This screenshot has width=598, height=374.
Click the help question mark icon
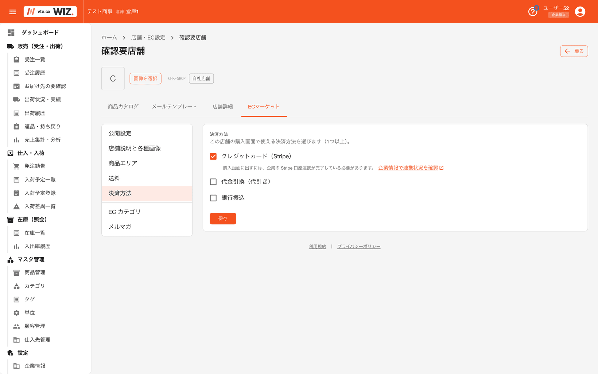pos(533,12)
